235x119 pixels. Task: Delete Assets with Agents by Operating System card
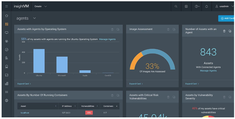tap(112, 29)
